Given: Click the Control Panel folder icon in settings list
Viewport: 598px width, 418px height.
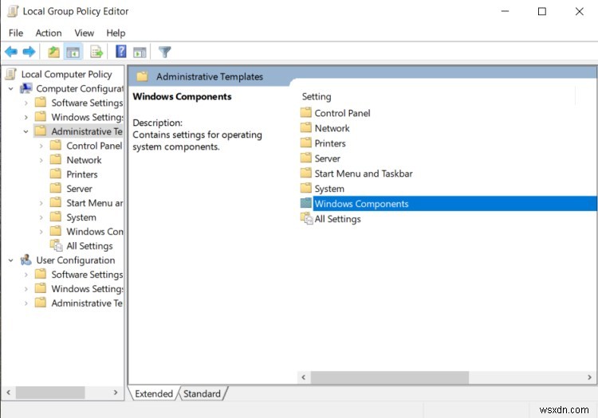Looking at the screenshot, I should [x=306, y=113].
